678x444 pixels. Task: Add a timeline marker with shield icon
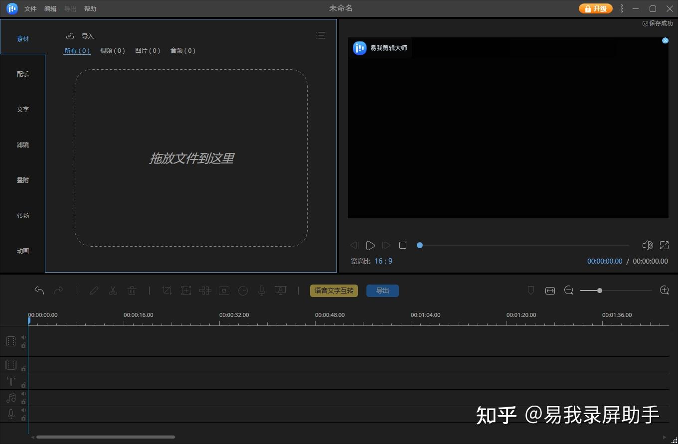pyautogui.click(x=531, y=291)
